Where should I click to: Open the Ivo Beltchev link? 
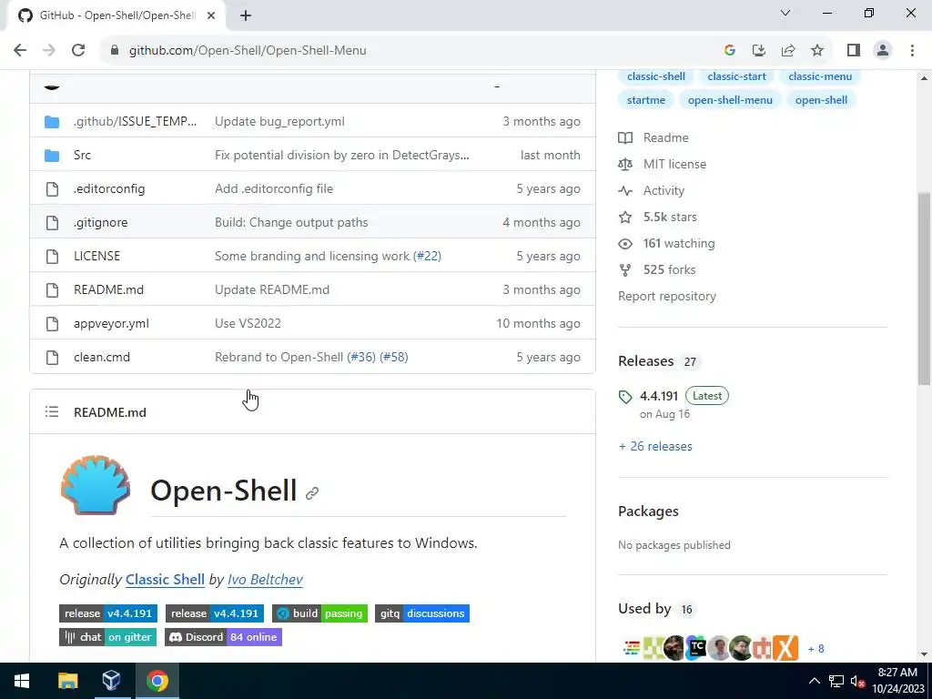tap(265, 580)
